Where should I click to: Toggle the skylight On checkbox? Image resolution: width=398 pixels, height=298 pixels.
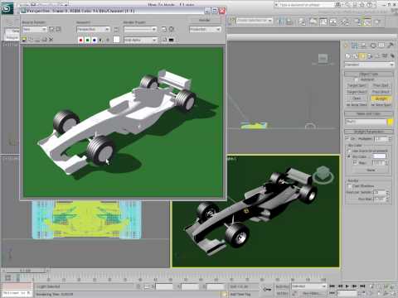347,138
